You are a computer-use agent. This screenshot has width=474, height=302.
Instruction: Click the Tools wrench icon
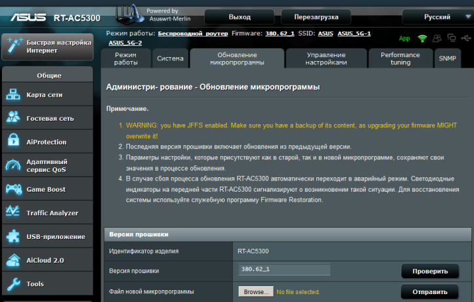13,284
